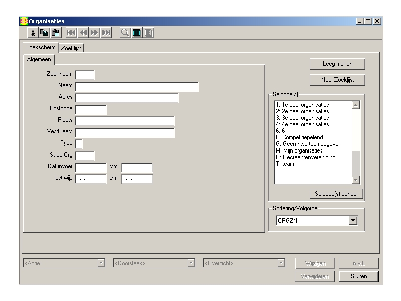Expand the Doorsteek dropdown

click(x=190, y=263)
